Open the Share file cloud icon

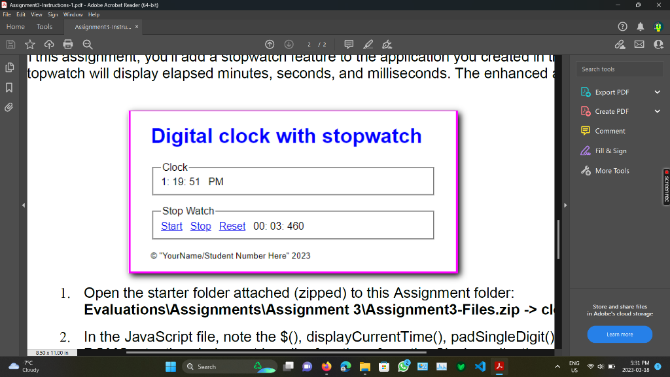(x=49, y=44)
